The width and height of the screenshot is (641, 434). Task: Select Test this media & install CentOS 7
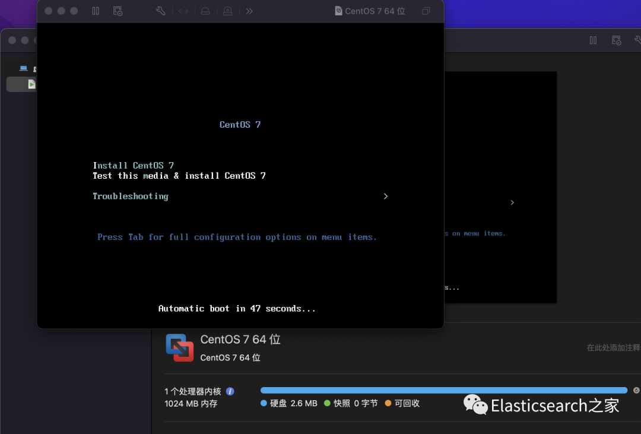click(179, 176)
